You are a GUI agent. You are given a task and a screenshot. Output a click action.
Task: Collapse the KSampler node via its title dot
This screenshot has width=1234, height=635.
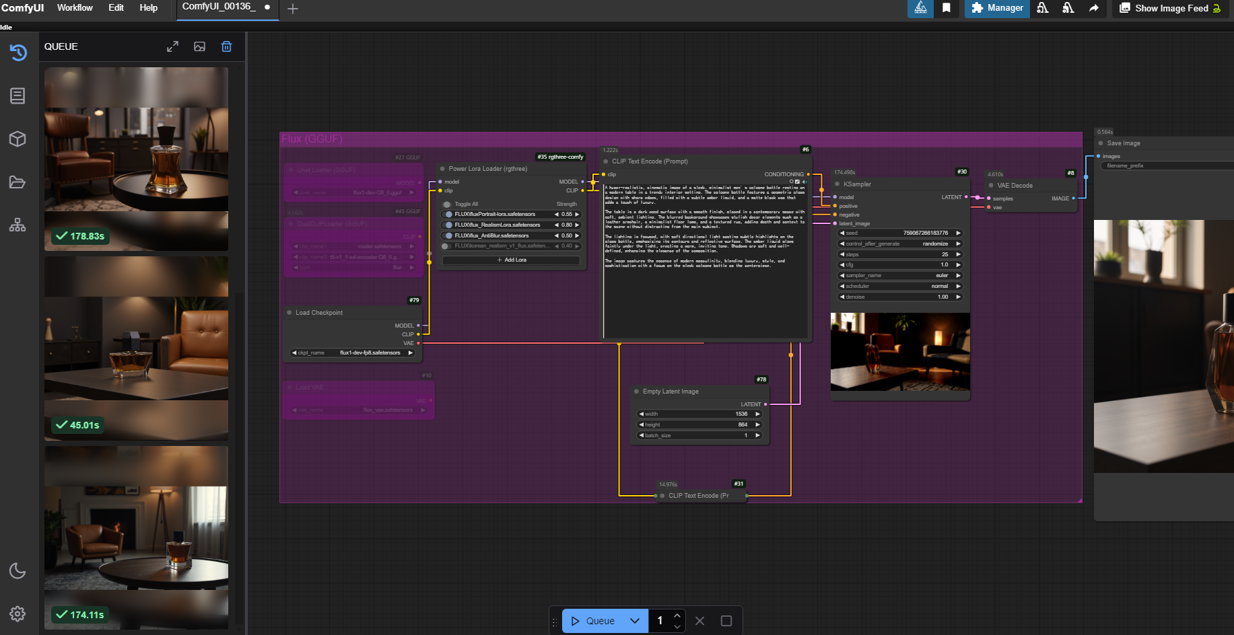837,184
